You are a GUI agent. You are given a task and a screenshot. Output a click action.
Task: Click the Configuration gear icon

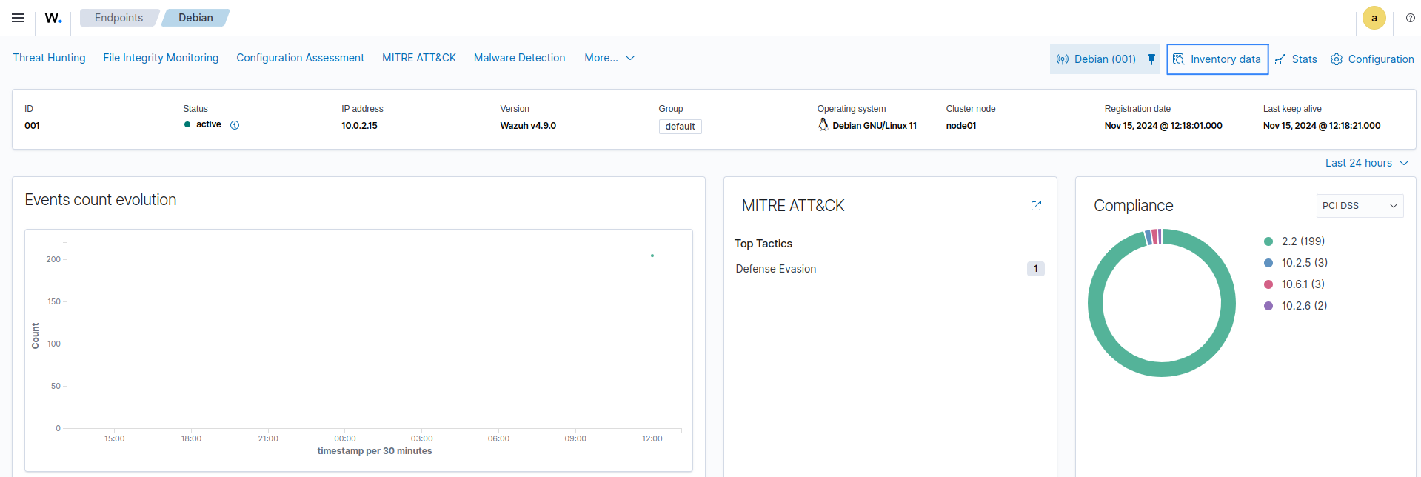[x=1337, y=59]
